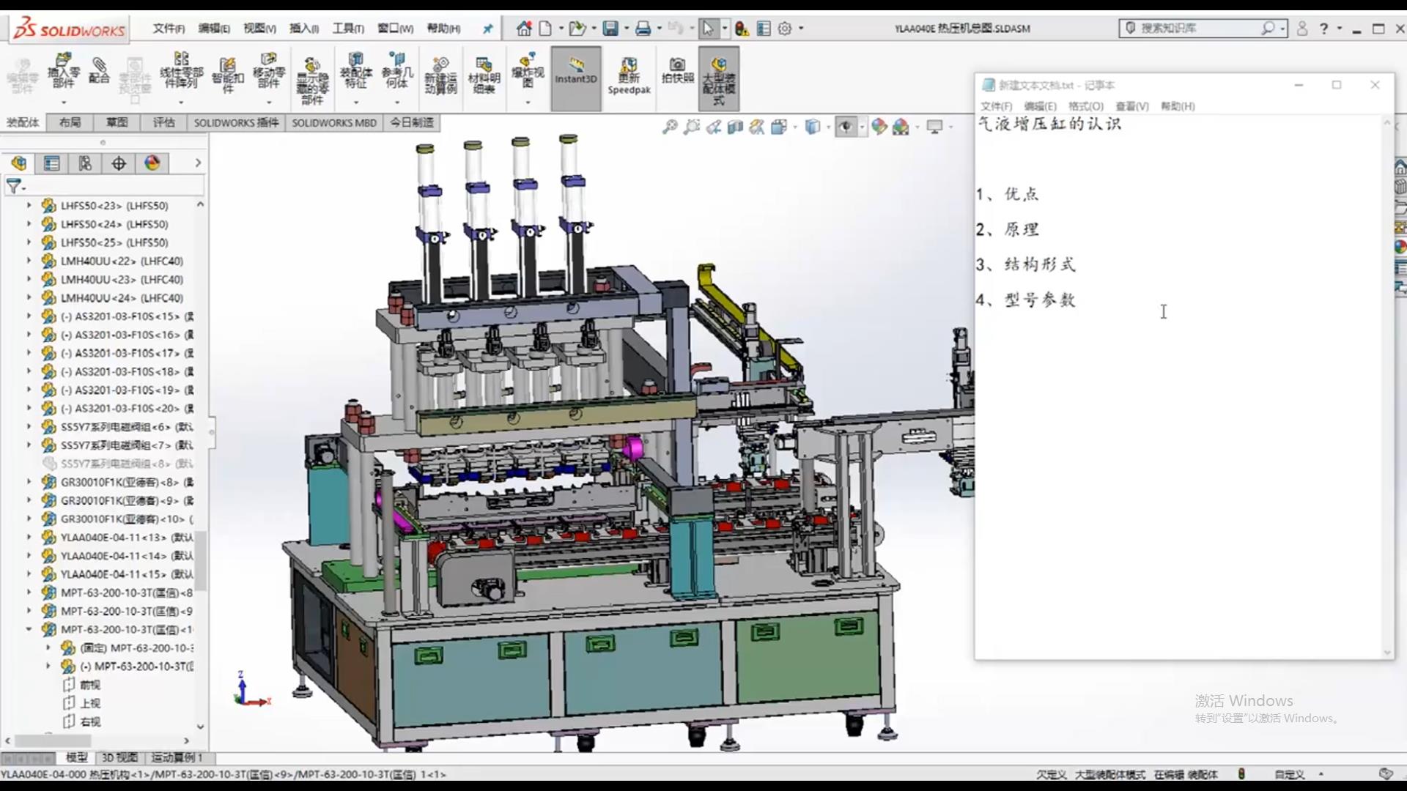Viewport: 1407px width, 791px height.
Task: Open 查看(V) menu in Notepad
Action: [1131, 106]
